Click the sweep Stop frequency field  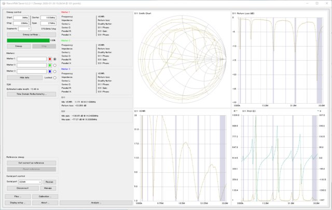tap(21, 23)
